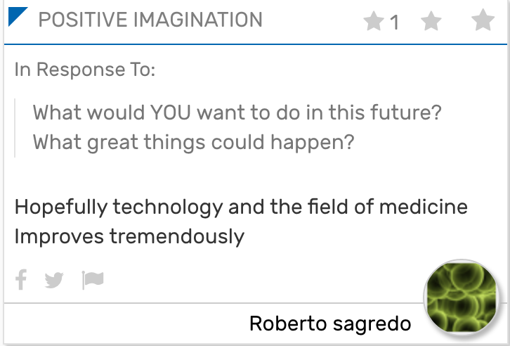Click the card footer beside the author name

(127, 323)
